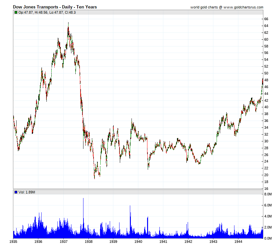Click the 'Op:47.87, Hi:48.56, Lo:47.87, Cl:48.3' readout
Image resolution: width=276 pixels, height=250 pixels.
click(x=47, y=12)
